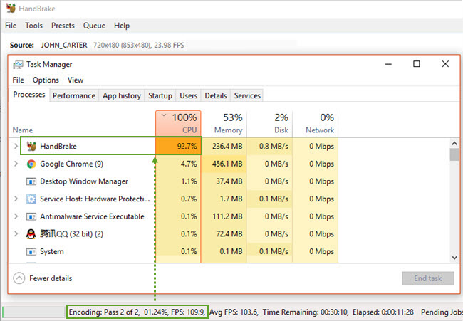
Task: Open Task Manager File menu
Action: (18, 80)
